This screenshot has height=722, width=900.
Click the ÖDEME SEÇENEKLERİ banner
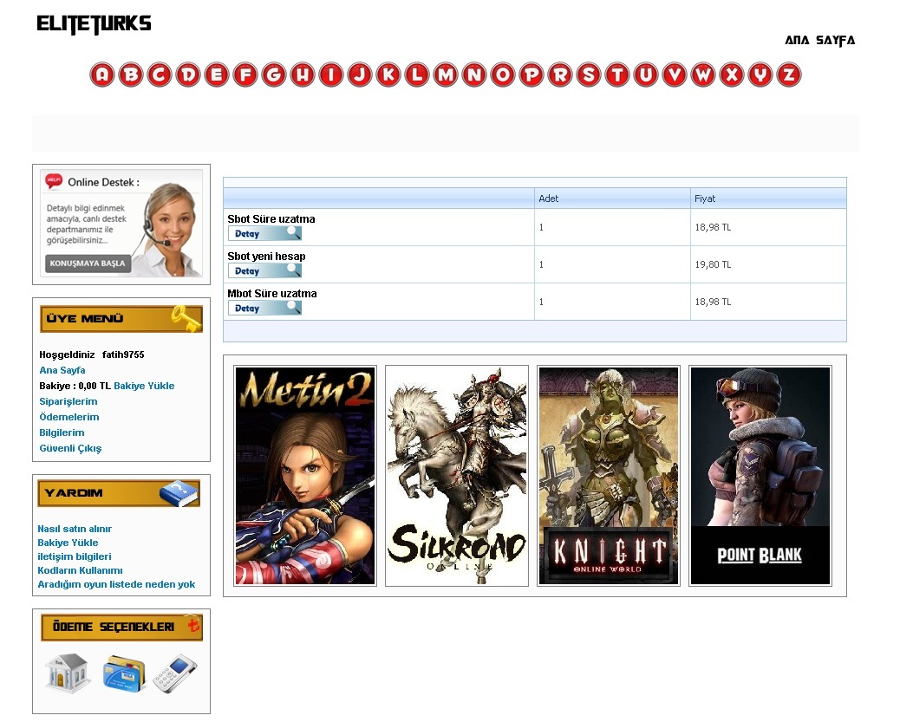pyautogui.click(x=121, y=627)
